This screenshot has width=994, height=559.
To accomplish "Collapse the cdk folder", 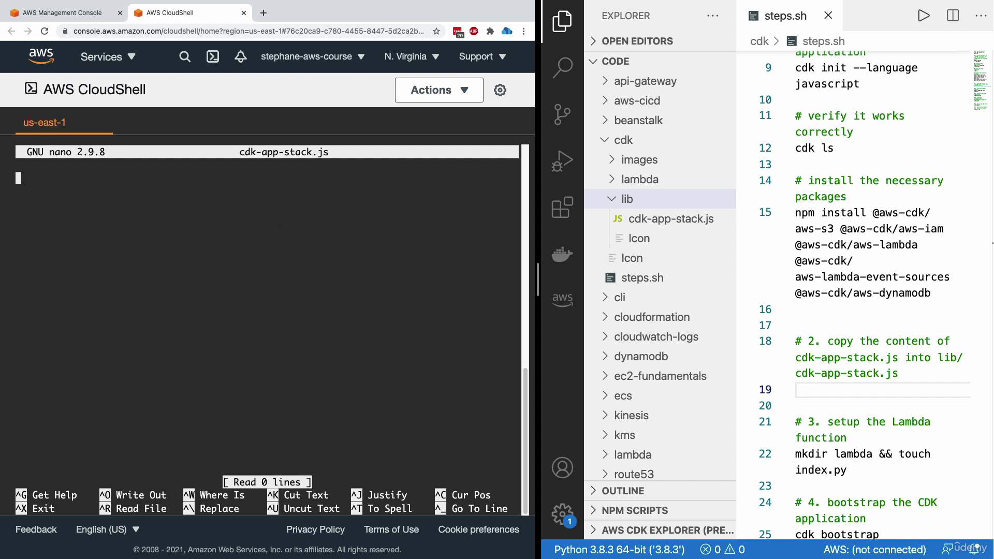I will (660, 140).
